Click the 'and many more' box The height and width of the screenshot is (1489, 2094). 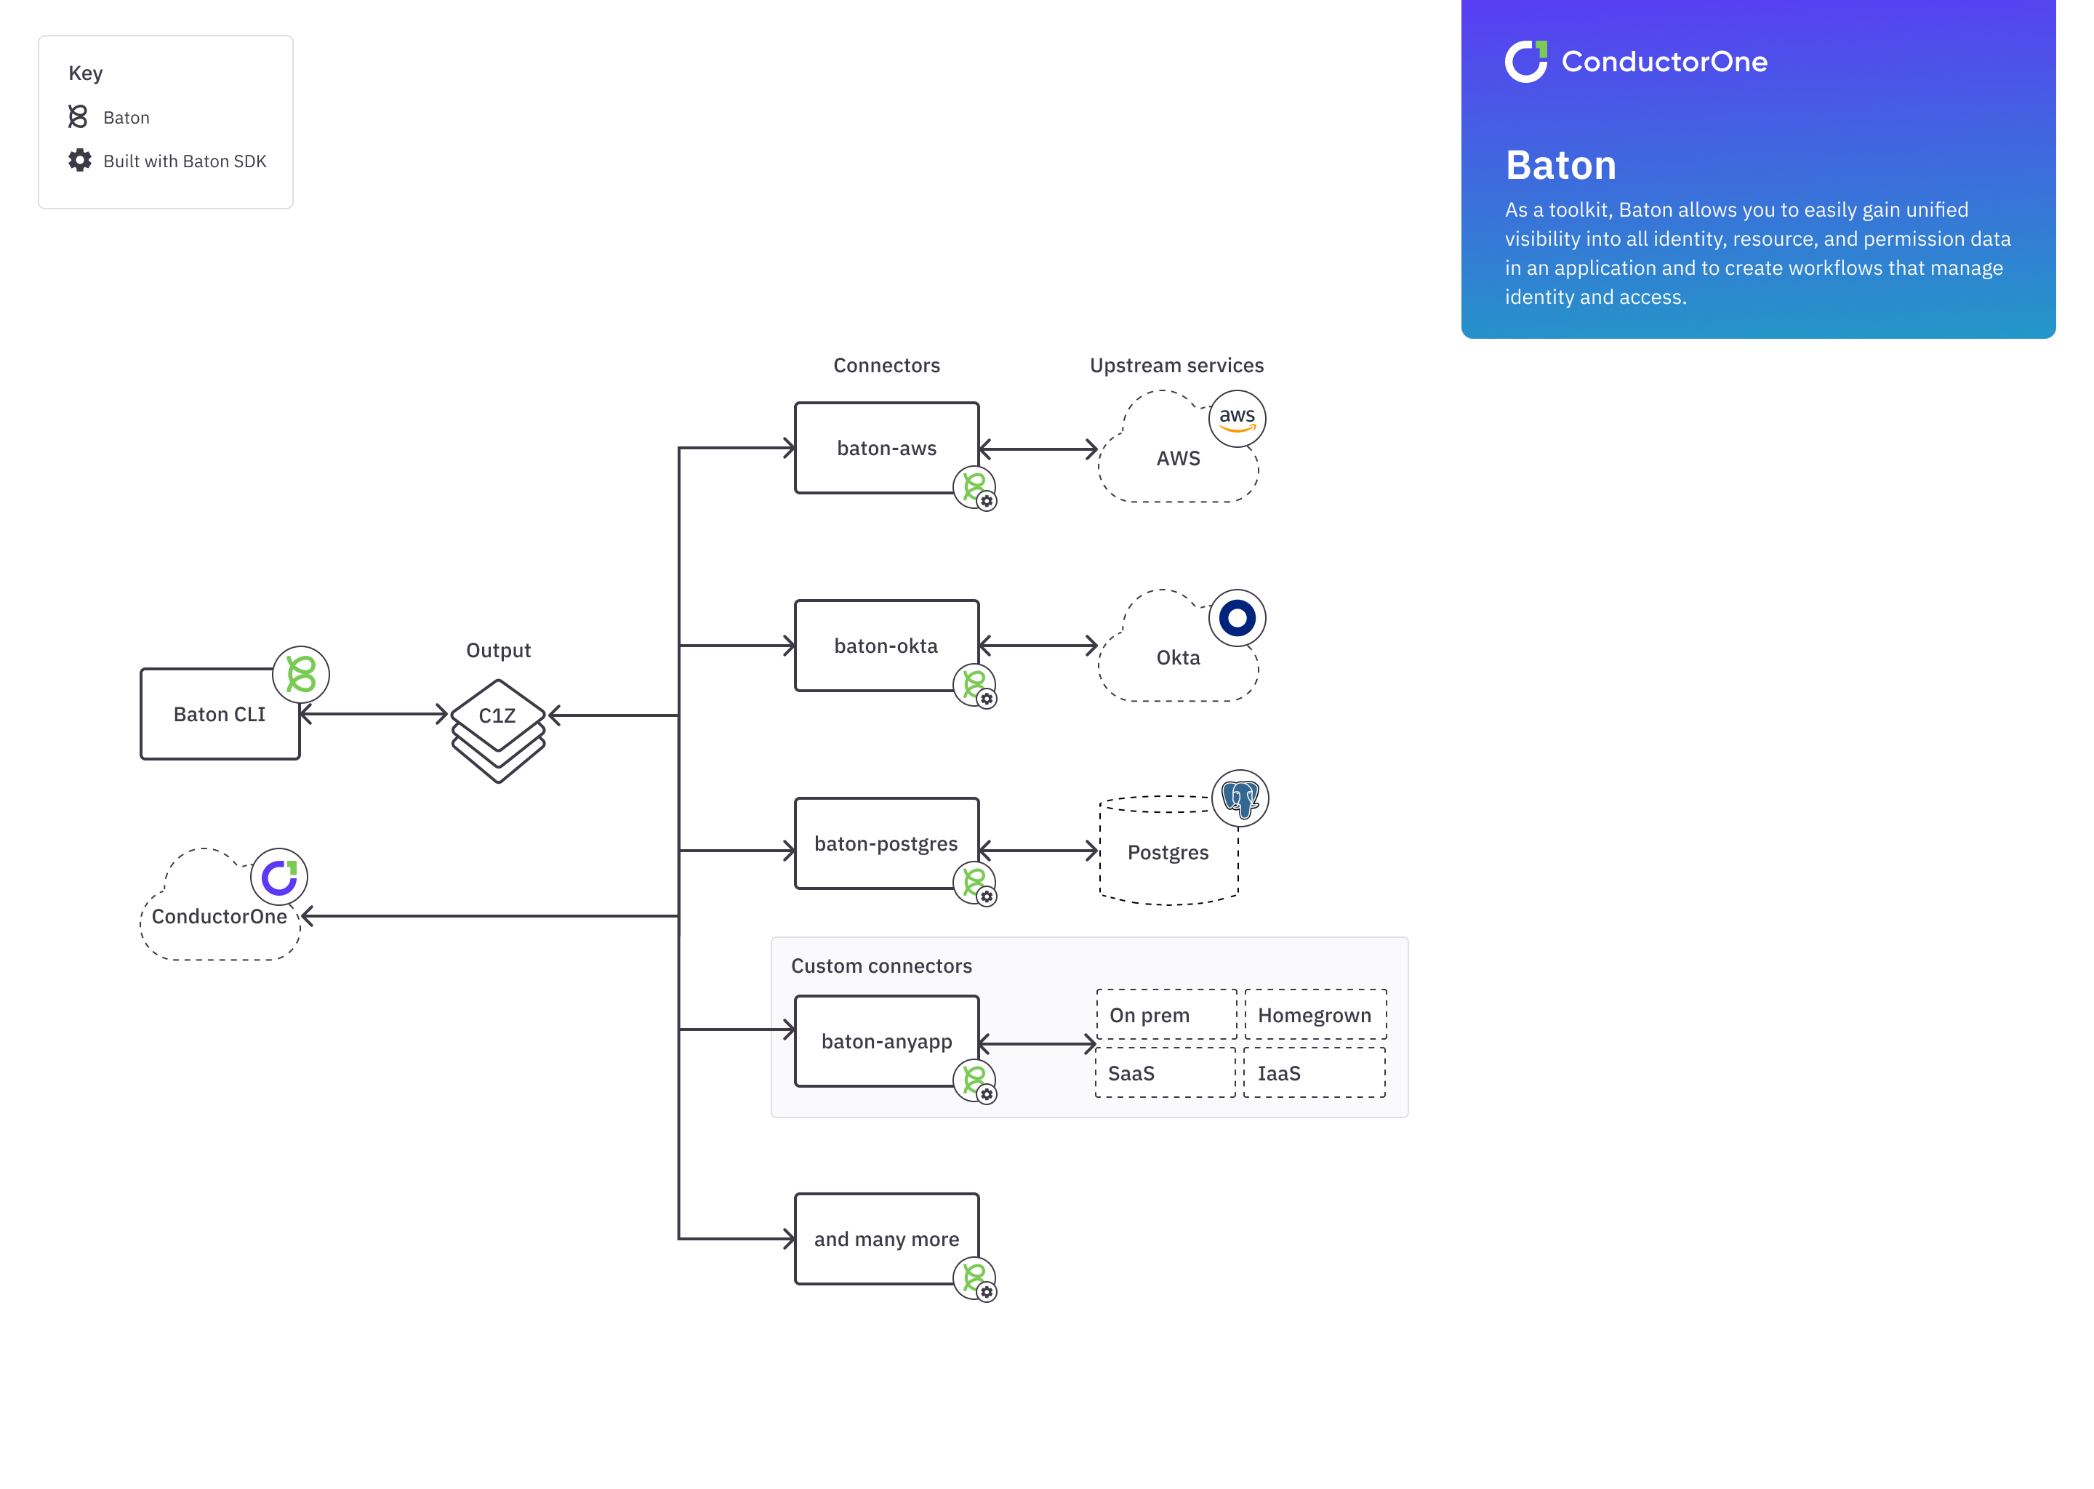click(886, 1239)
